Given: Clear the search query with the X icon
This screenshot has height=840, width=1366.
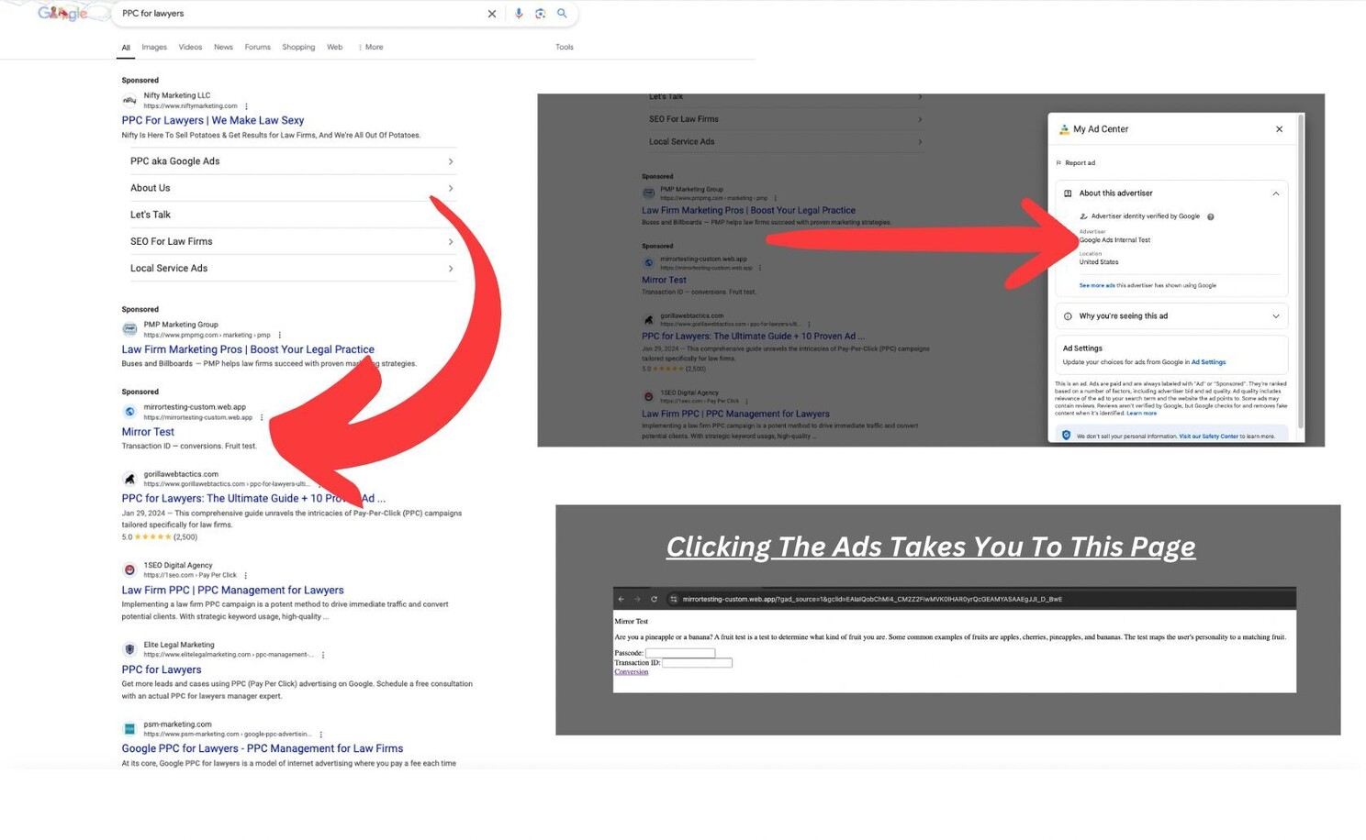Looking at the screenshot, I should click(x=492, y=14).
